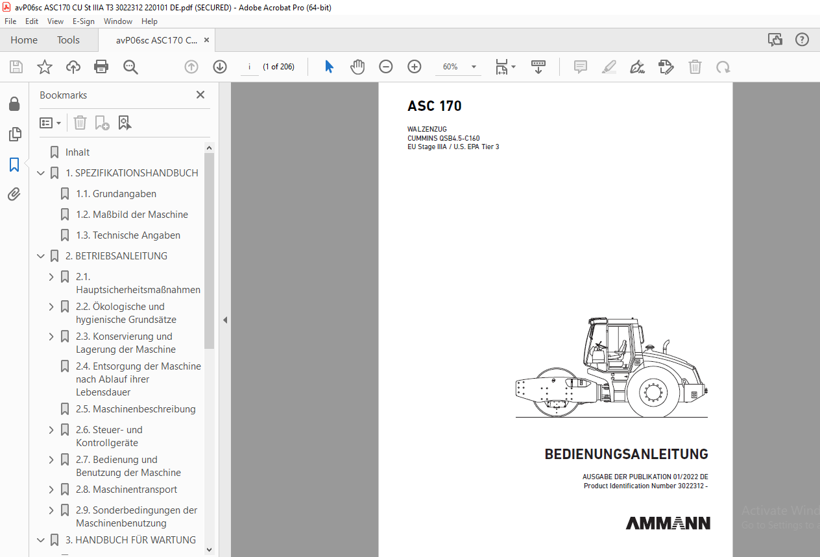Expand 2.9. Sonderbedingungen der Maschinenbenutzung
Screen dimensions: 820x557
(x=51, y=510)
